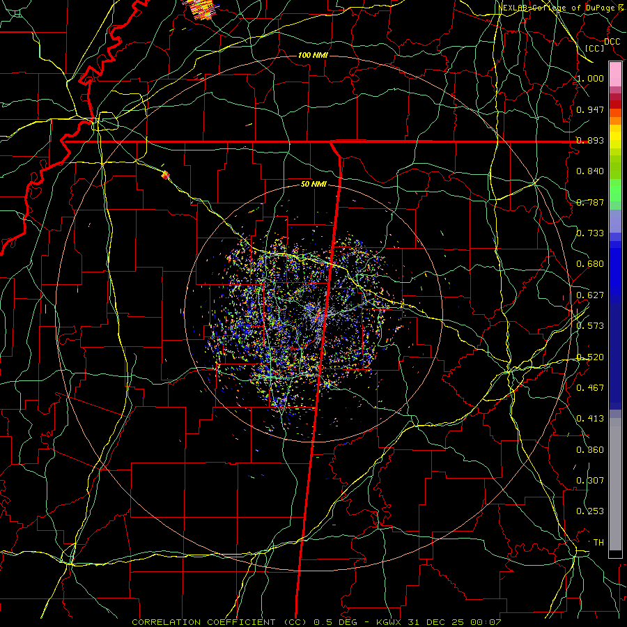Viewport: 627px width, 627px height.
Task: Click the orange marker on the northwest yellow highway
Action: point(165,175)
